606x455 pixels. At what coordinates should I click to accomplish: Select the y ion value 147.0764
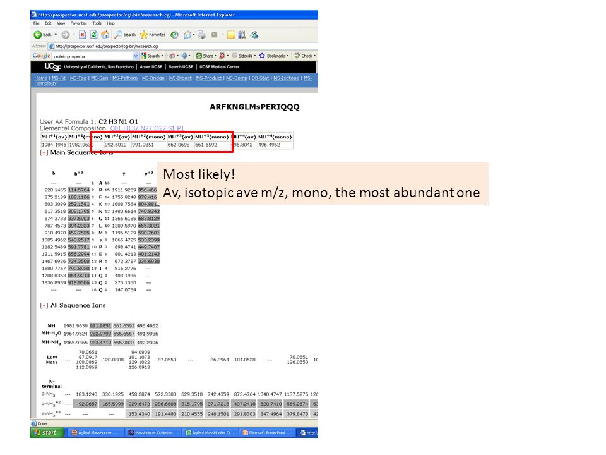pyautogui.click(x=125, y=290)
